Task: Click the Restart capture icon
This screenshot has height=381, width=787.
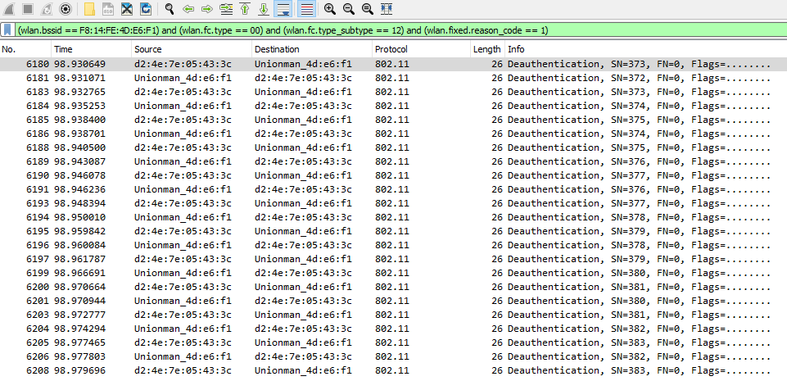Action: pos(47,8)
